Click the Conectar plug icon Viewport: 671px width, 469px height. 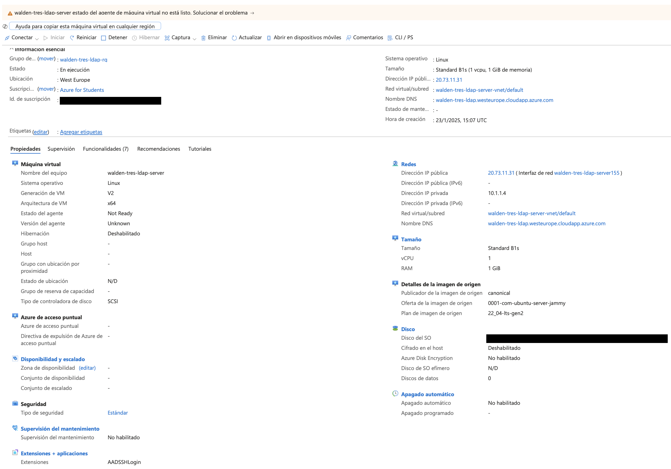(x=7, y=38)
